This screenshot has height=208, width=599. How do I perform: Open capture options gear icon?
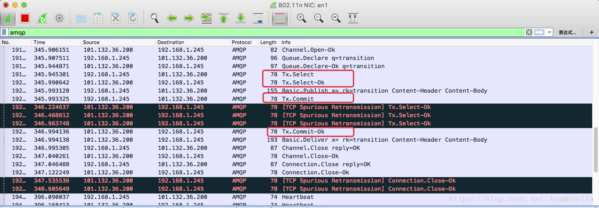pyautogui.click(x=59, y=18)
